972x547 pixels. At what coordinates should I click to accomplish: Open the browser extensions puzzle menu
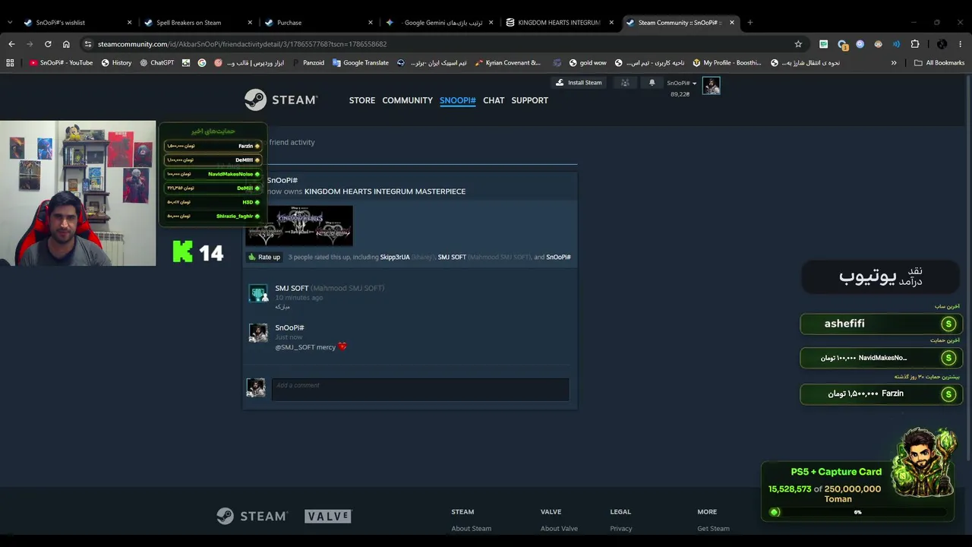[915, 44]
